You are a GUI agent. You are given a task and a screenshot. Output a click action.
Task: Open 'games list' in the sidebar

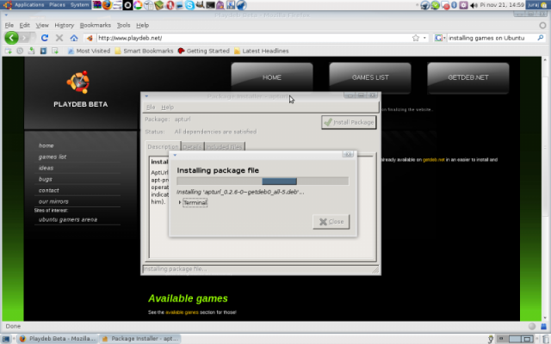[x=53, y=157]
